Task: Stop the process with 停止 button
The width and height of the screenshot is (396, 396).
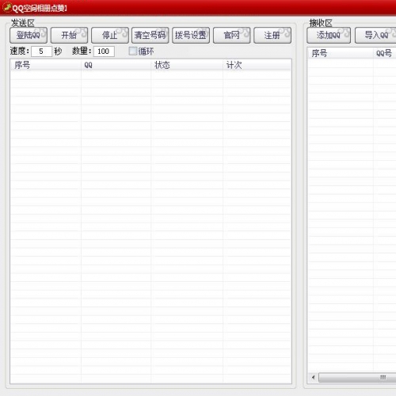Action: coord(110,35)
